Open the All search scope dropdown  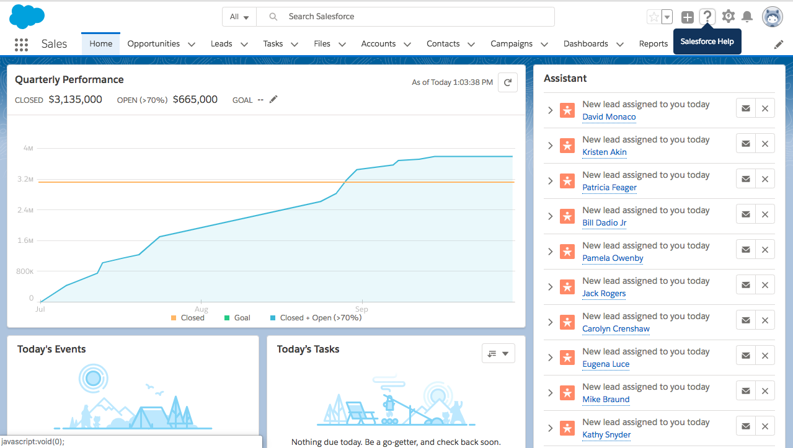tap(239, 17)
